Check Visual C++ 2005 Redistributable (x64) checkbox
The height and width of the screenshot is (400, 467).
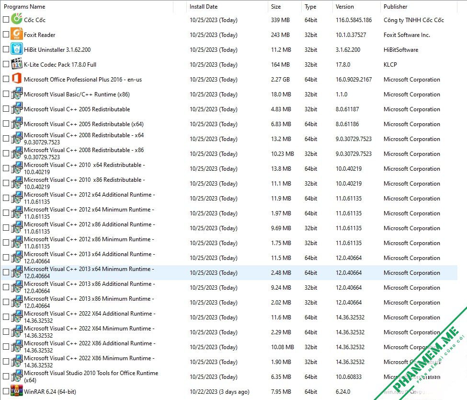[6, 124]
